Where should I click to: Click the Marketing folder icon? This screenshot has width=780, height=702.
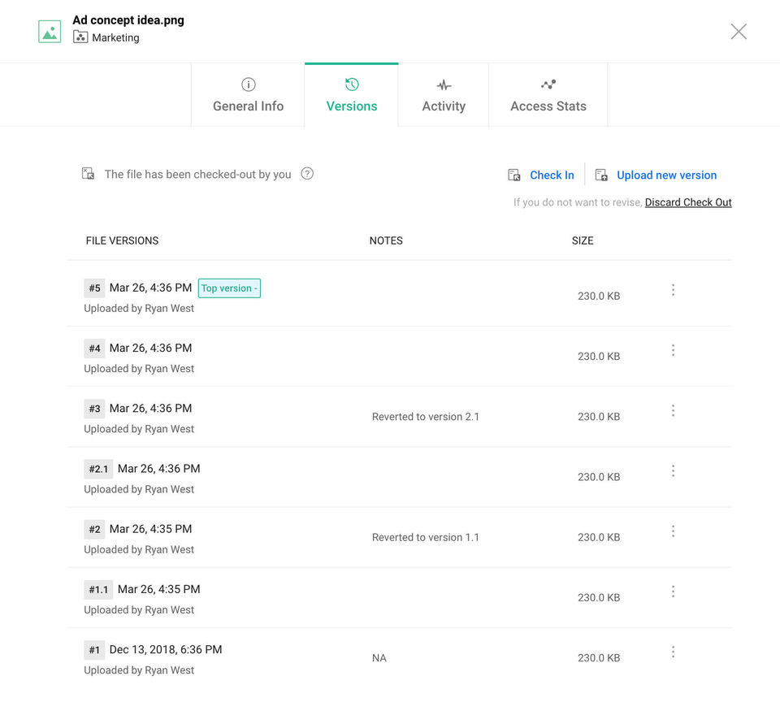tap(80, 37)
